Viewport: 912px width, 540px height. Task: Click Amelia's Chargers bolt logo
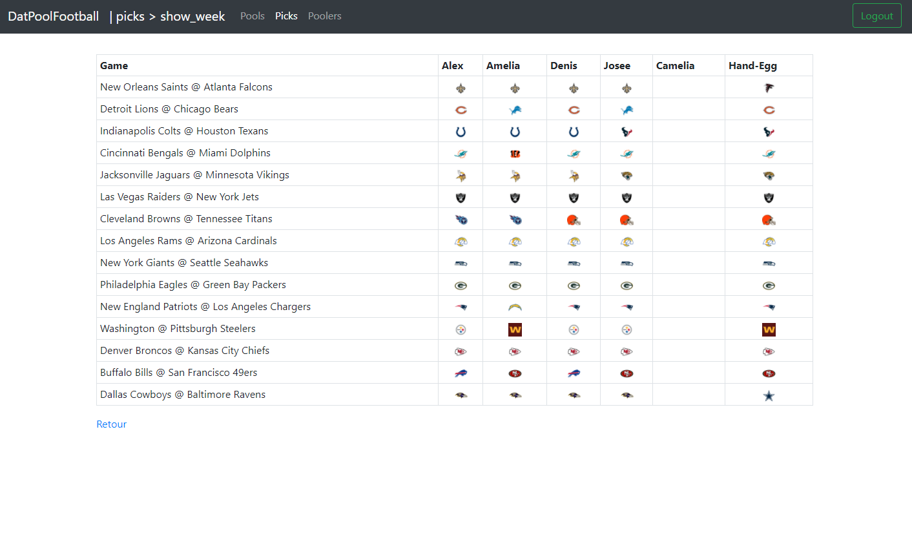(515, 307)
